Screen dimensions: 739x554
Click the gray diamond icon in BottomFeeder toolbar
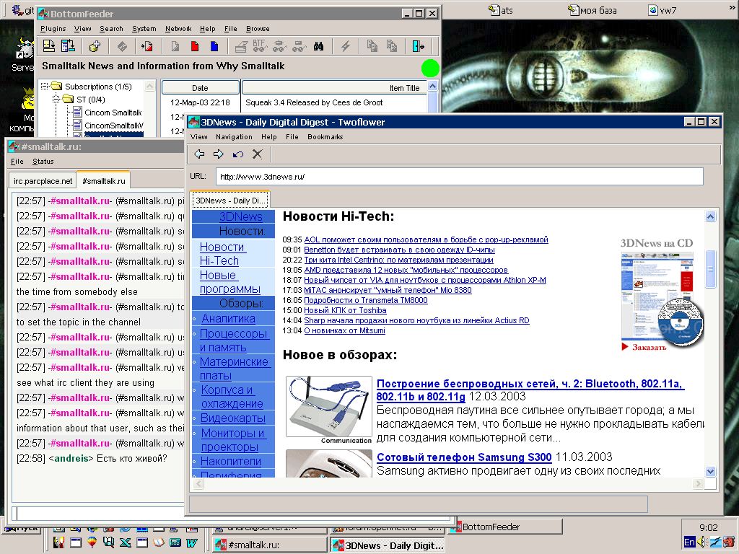(122, 45)
